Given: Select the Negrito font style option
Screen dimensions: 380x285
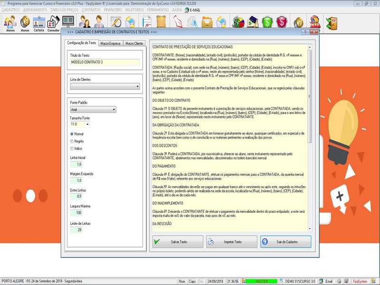Looking at the screenshot, I should 72,141.
